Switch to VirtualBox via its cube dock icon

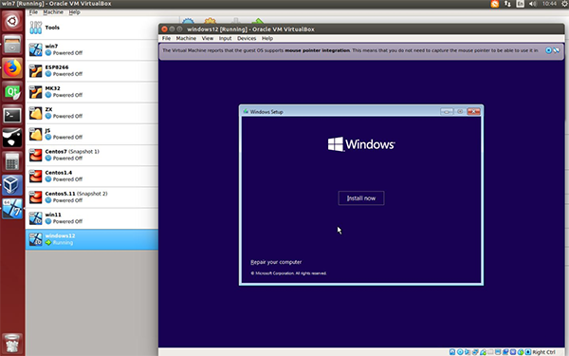12,185
